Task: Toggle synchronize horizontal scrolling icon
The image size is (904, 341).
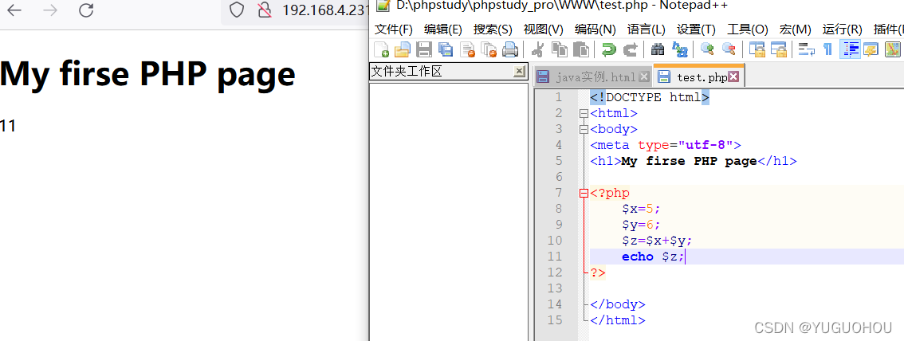Action: [778, 50]
